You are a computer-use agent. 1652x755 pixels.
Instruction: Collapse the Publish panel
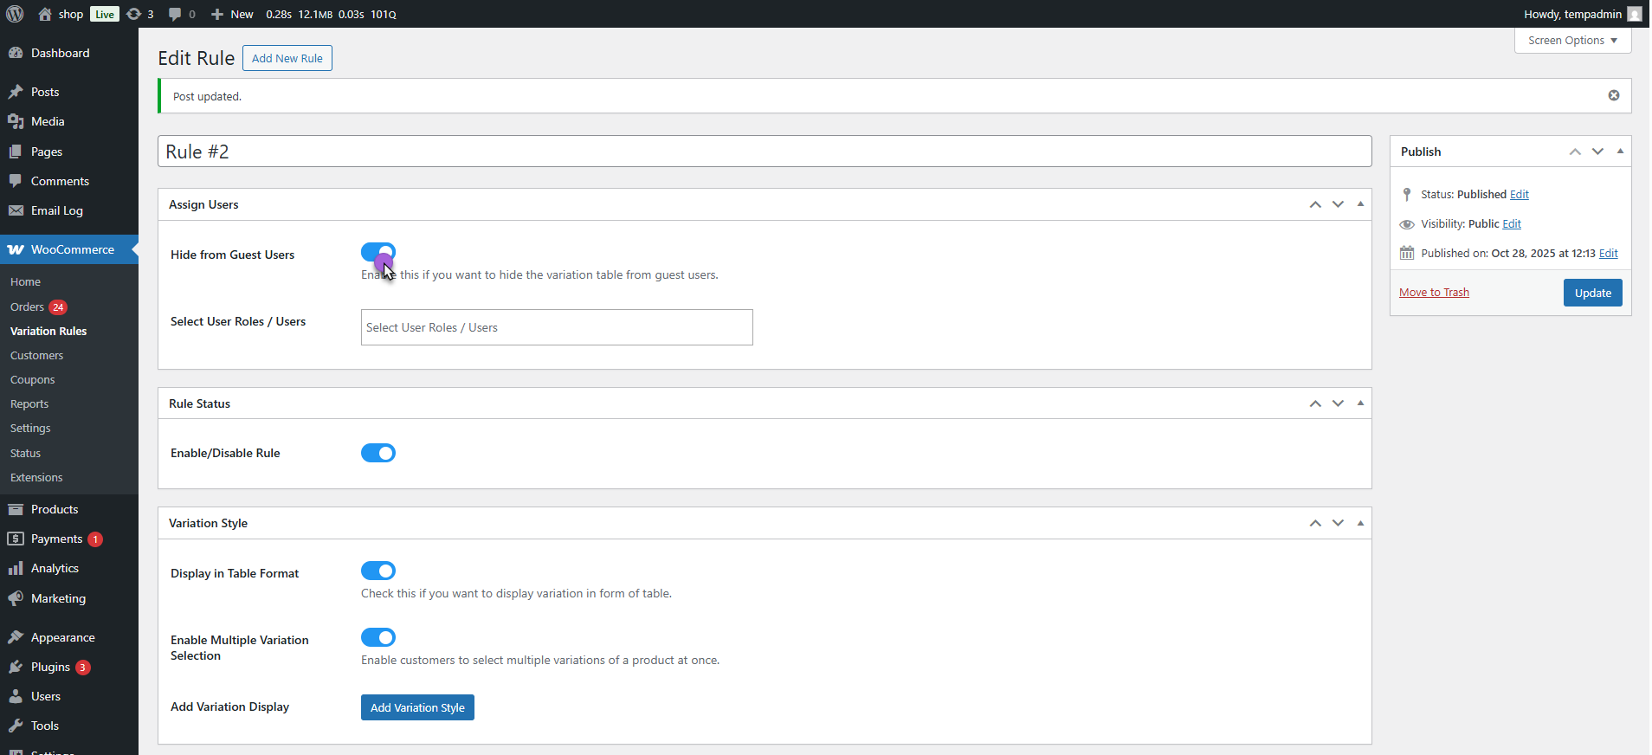pyautogui.click(x=1620, y=152)
